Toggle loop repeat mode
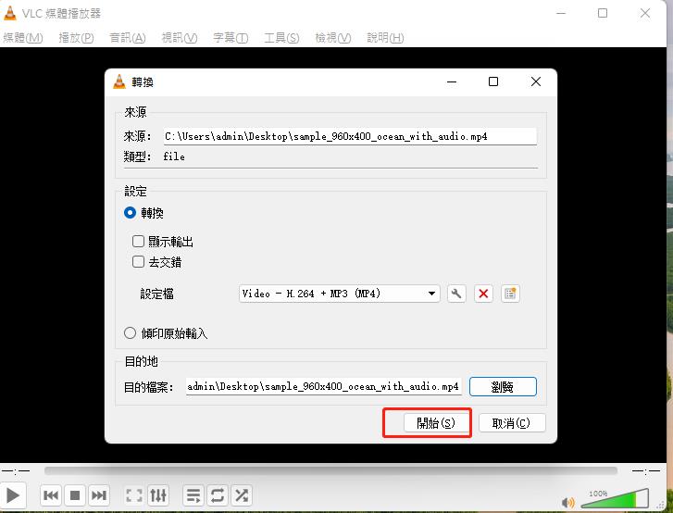Screen dimensions: 673x513 pos(218,495)
